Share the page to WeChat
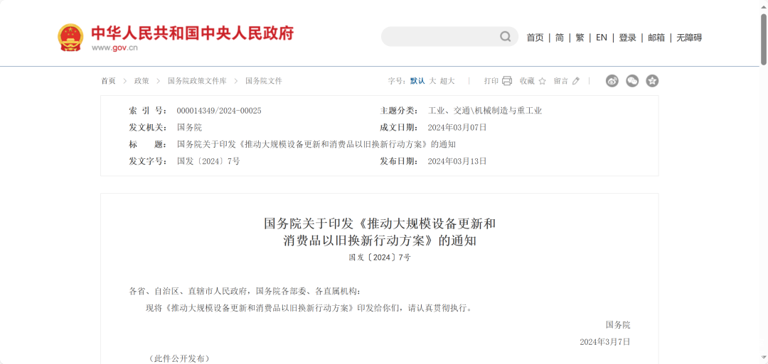This screenshot has height=364, width=768. 632,81
